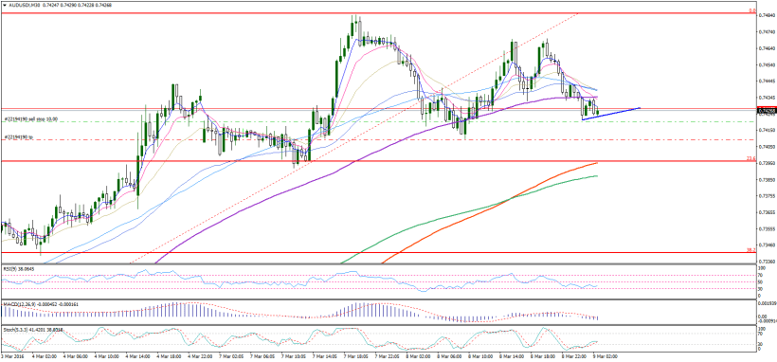Click the 23.6 Fibonacci level label
Screen dimensions: 777x362
pos(750,158)
